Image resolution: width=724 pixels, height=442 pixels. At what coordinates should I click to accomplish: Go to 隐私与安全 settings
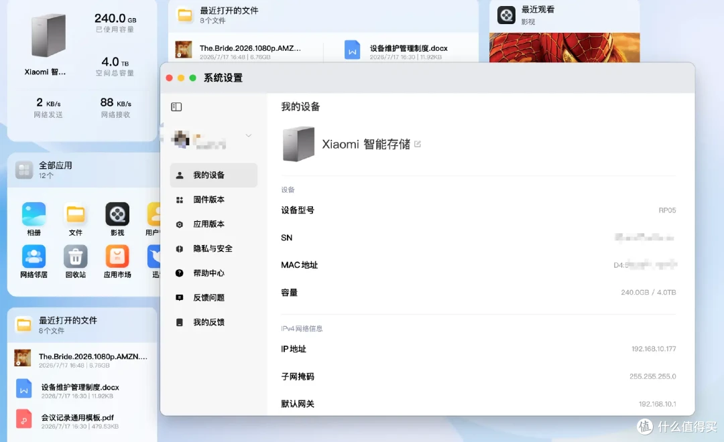(213, 248)
